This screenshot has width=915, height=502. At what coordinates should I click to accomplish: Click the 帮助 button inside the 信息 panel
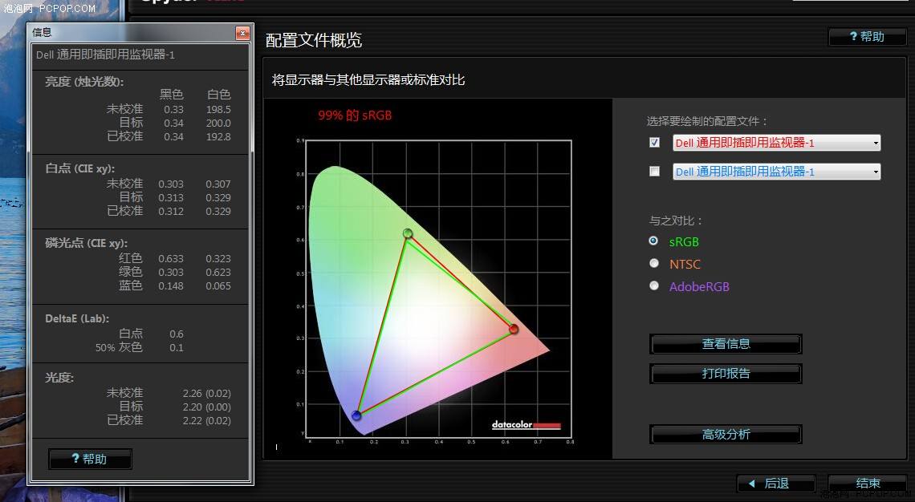pos(90,459)
